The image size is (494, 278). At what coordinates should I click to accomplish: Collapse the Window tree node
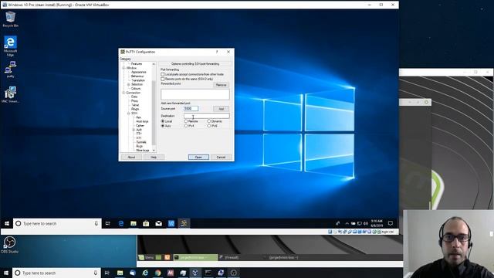click(x=123, y=68)
